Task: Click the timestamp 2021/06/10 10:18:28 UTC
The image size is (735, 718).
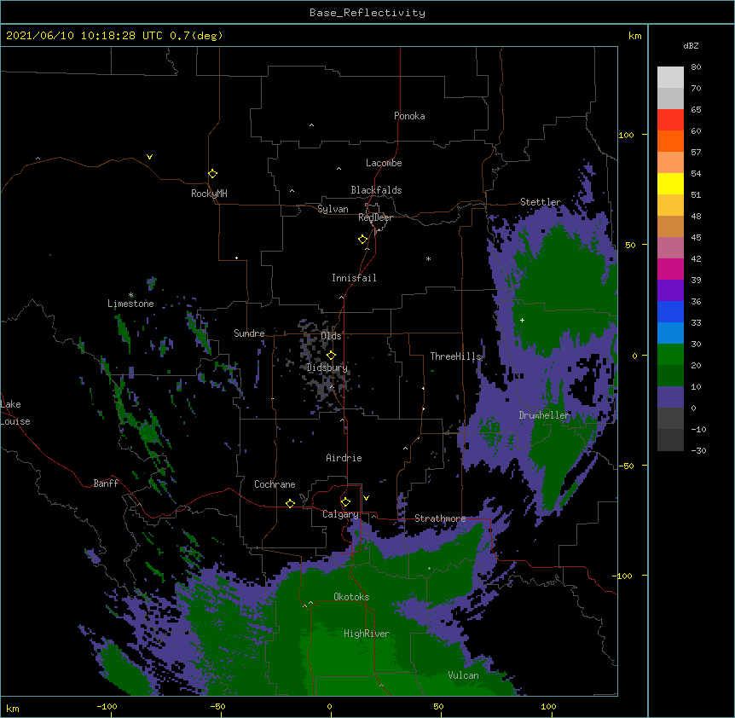Action: pyautogui.click(x=84, y=36)
